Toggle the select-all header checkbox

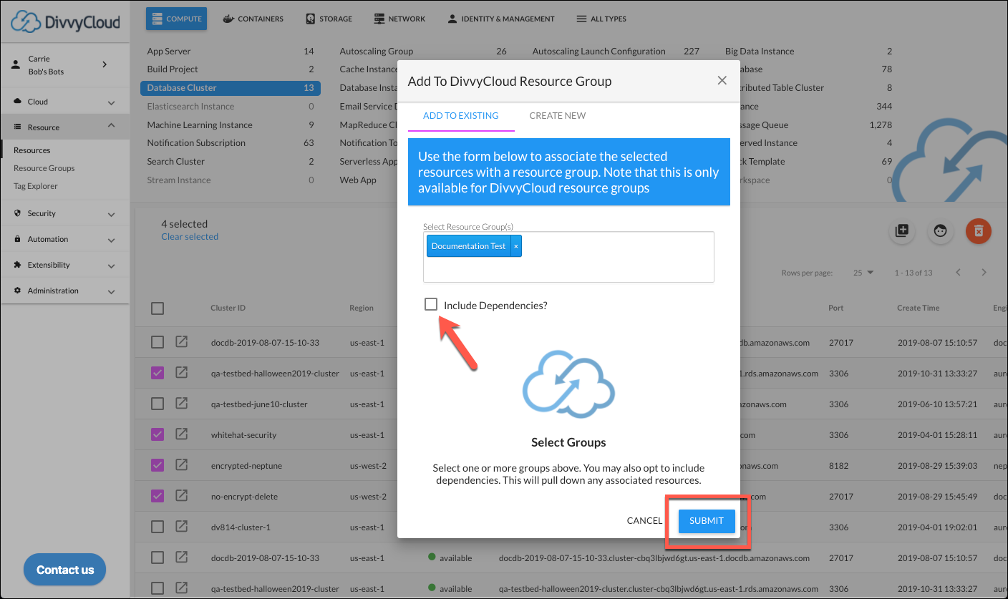pyautogui.click(x=157, y=308)
